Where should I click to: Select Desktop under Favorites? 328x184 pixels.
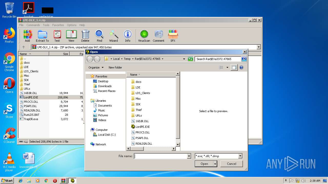(x=103, y=81)
